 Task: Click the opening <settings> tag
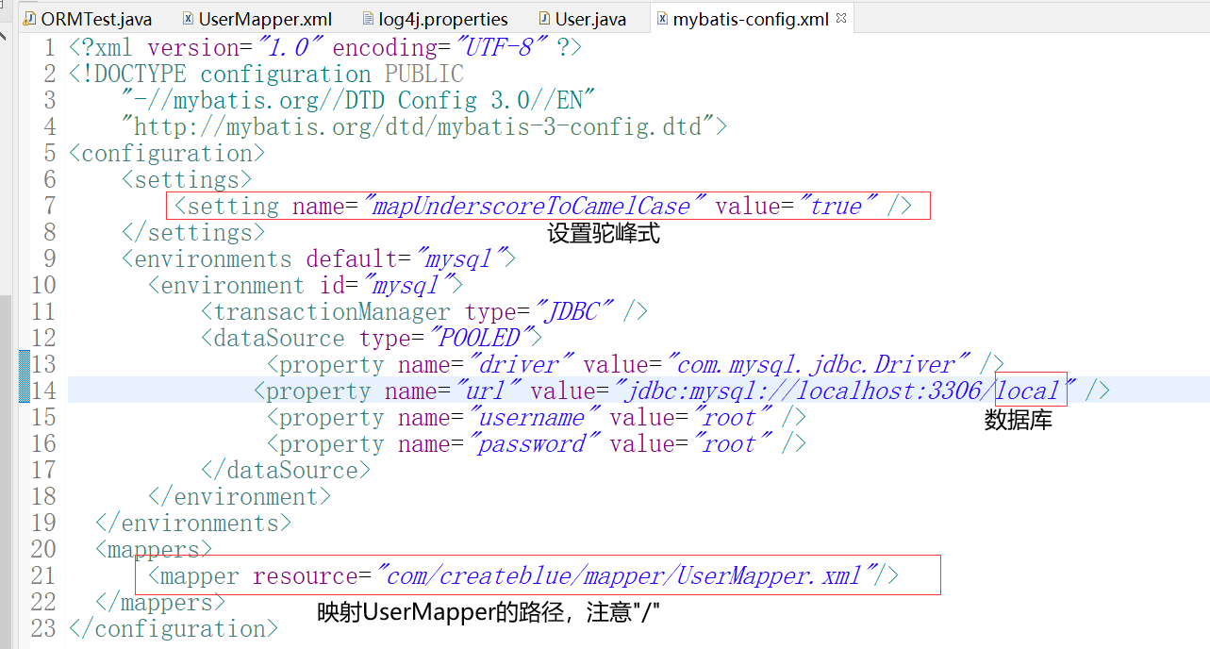(x=187, y=179)
